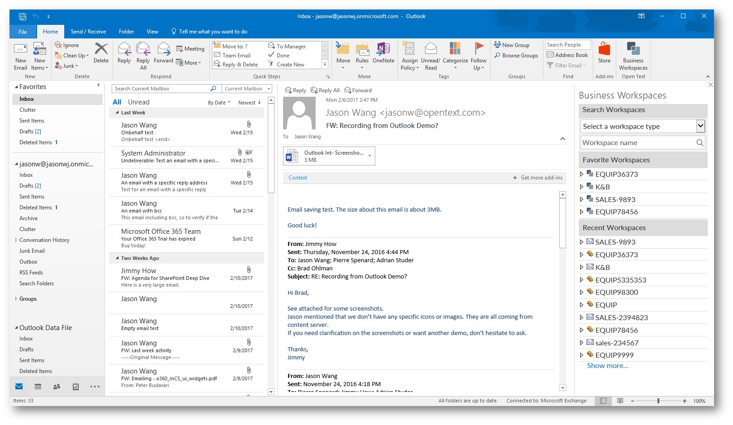This screenshot has width=733, height=425.
Task: Click Reply in reading pane
Action: coord(295,90)
